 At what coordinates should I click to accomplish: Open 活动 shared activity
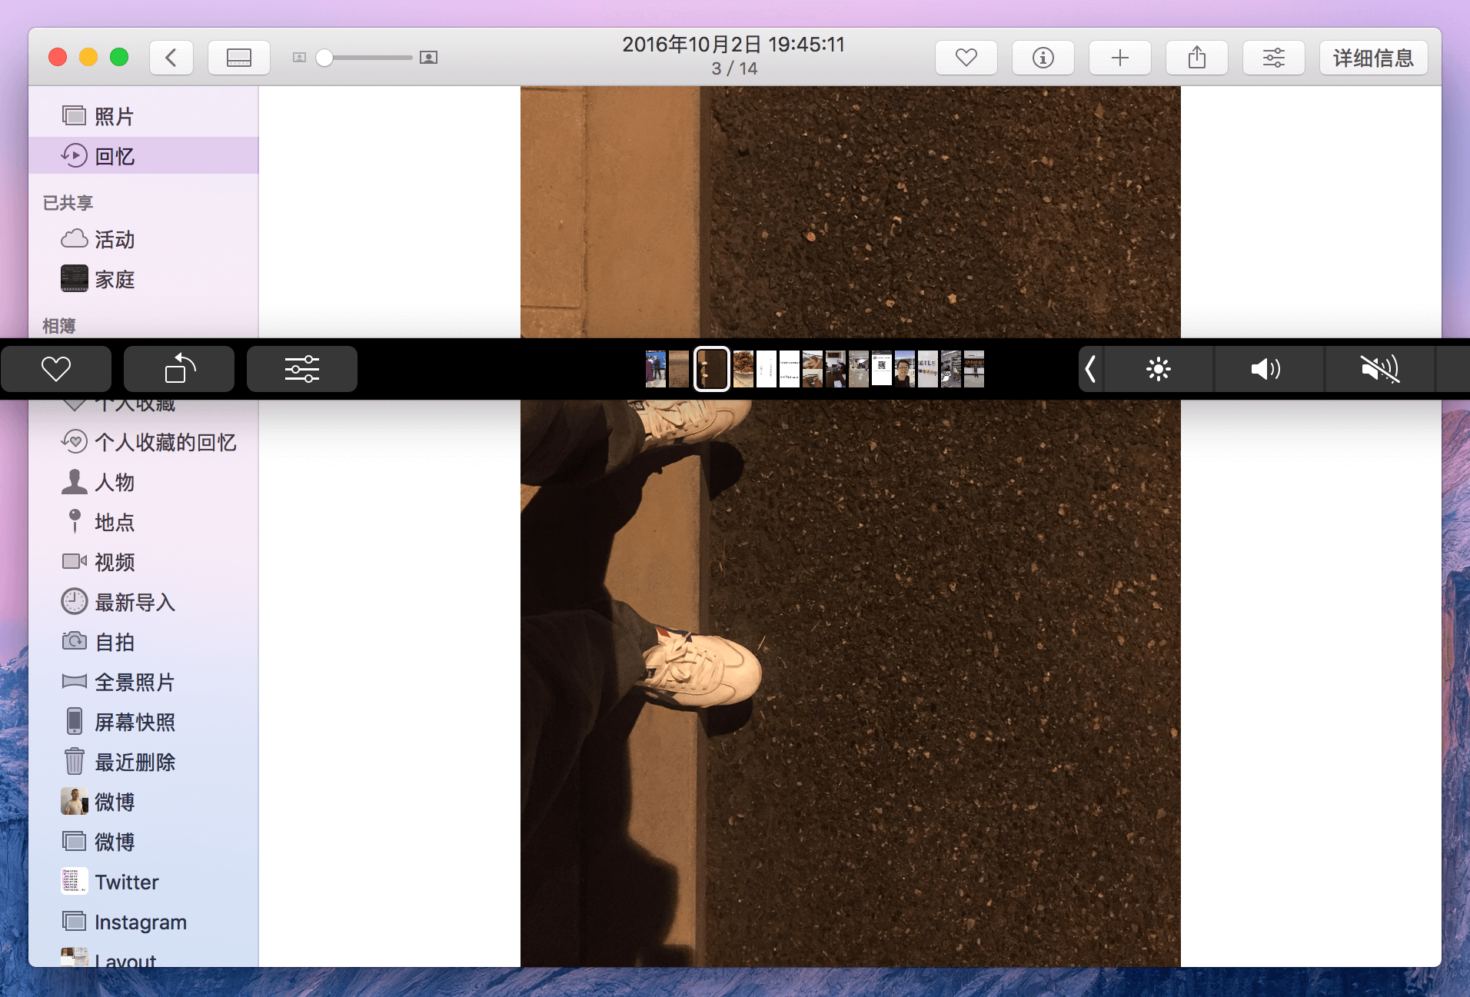pyautogui.click(x=144, y=240)
